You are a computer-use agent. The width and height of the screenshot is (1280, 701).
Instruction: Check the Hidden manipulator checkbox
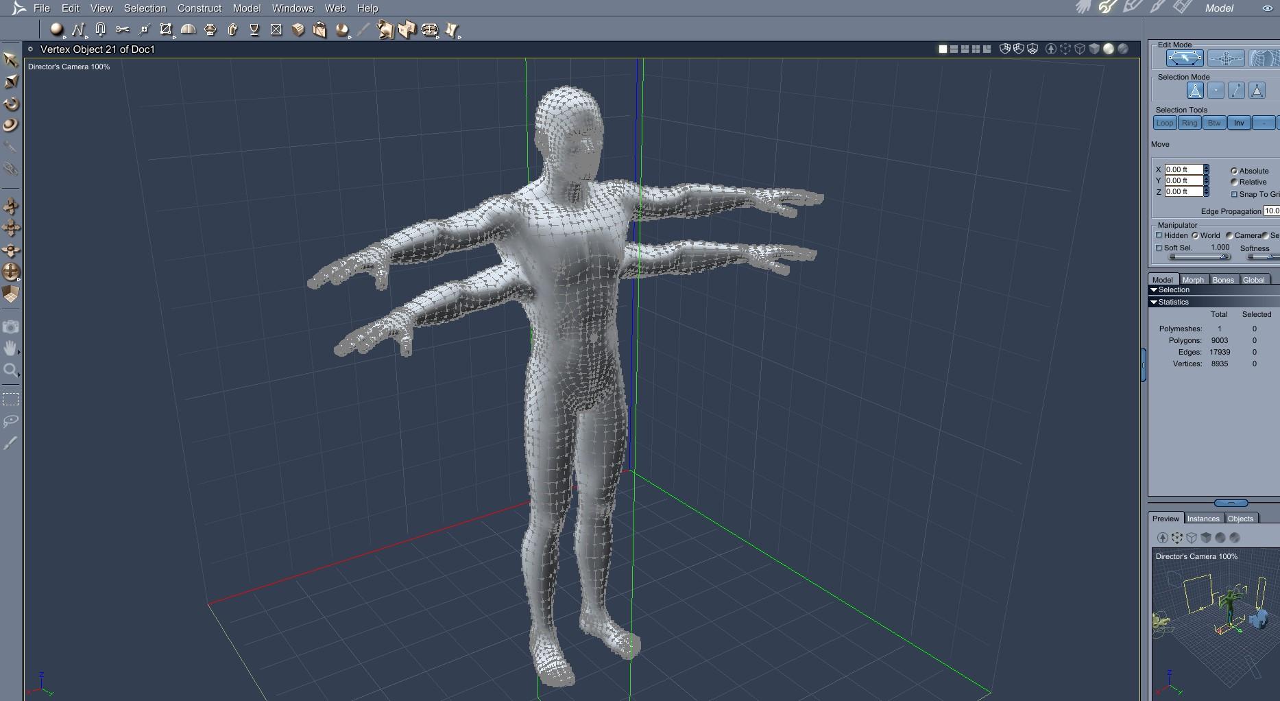click(1159, 235)
